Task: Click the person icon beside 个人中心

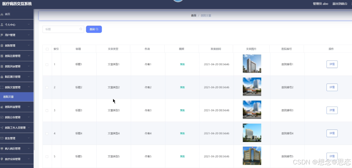Action: tap(2, 25)
